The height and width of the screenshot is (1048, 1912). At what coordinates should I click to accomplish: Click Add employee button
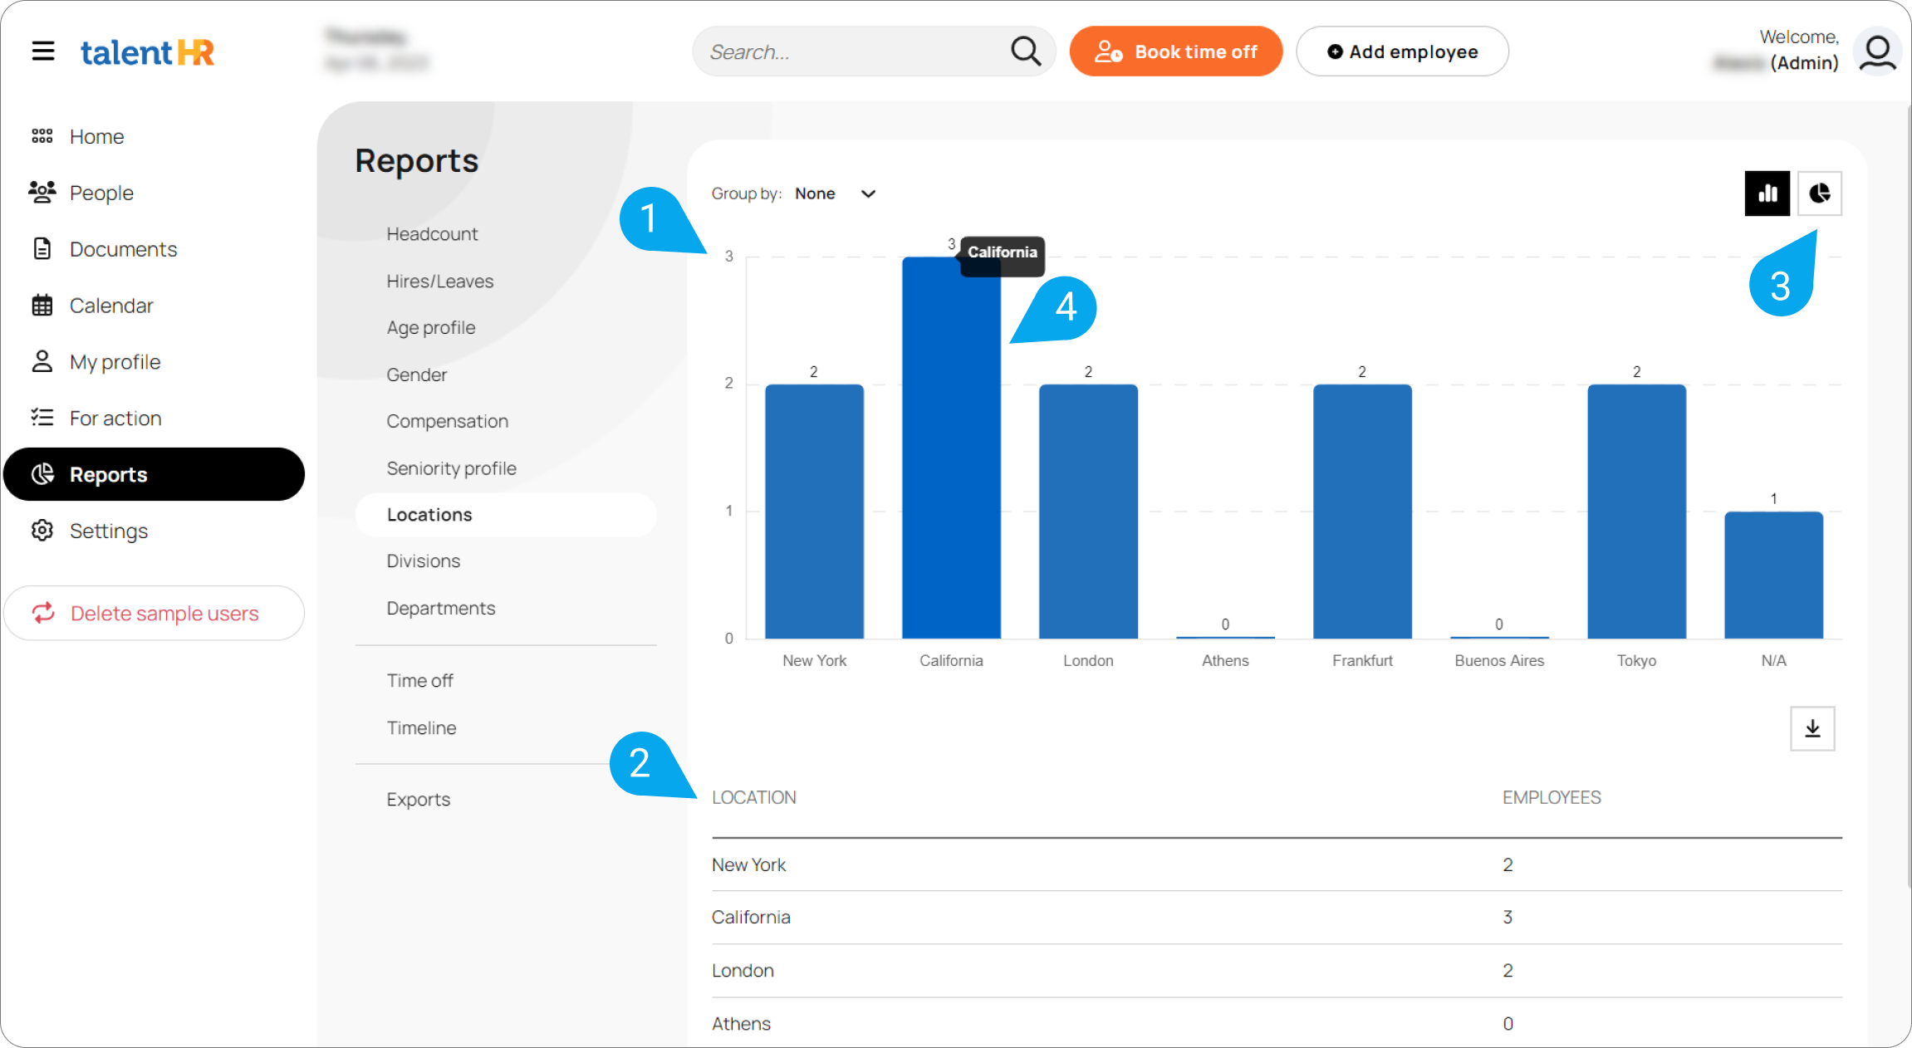(1403, 51)
